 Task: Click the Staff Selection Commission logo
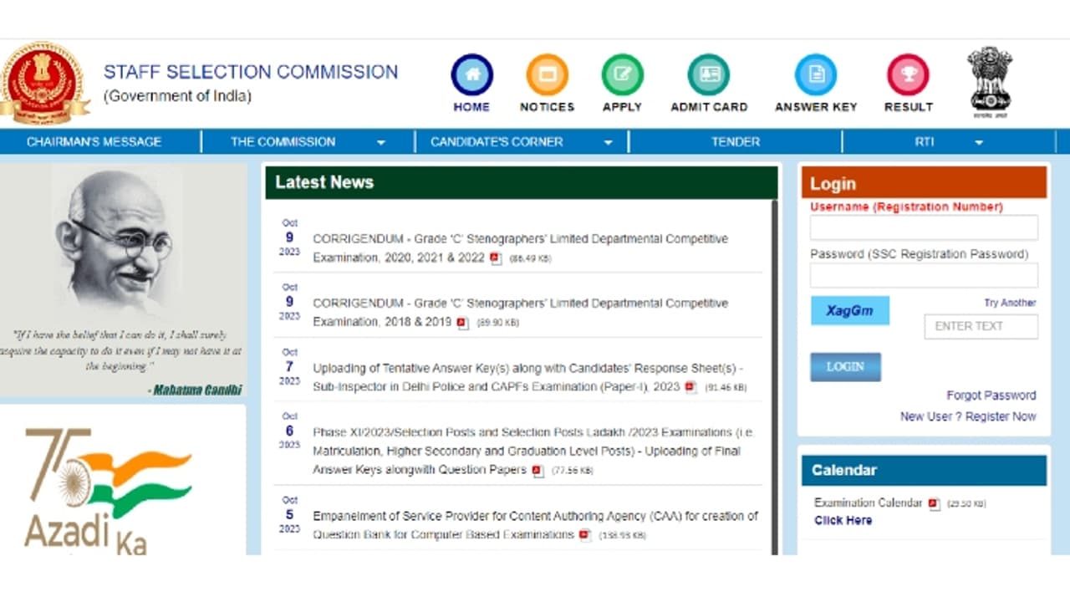[x=43, y=84]
